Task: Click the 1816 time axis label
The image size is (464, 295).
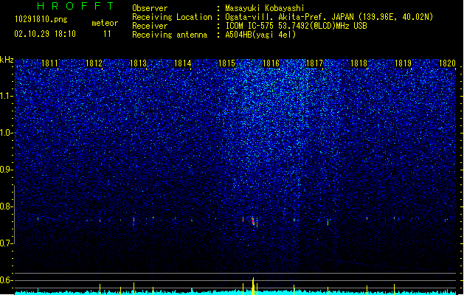Action: [271, 63]
